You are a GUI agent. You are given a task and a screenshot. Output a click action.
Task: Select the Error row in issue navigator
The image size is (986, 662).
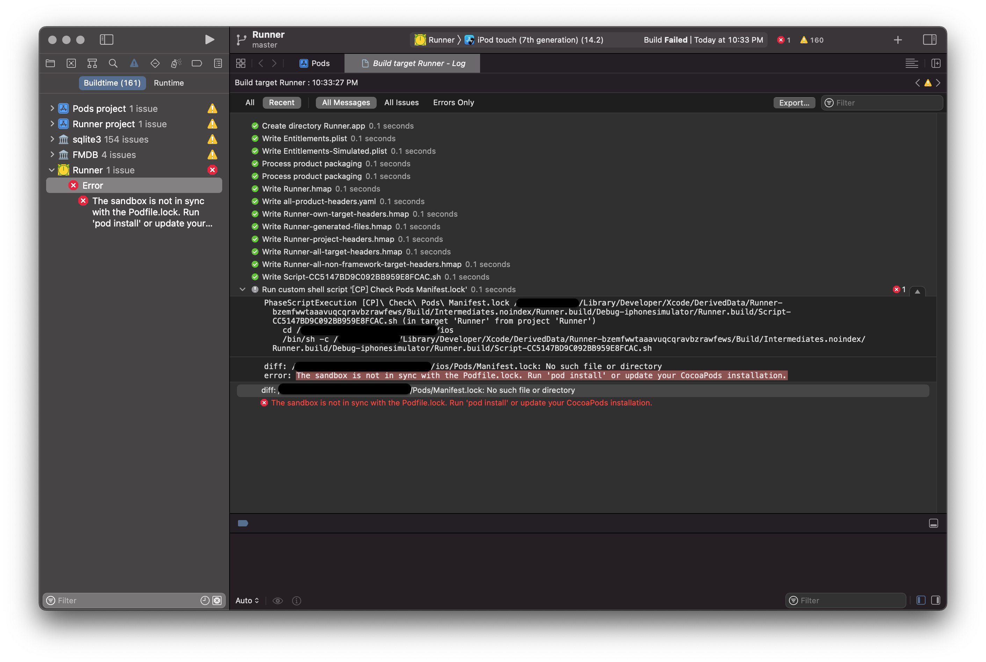(x=134, y=185)
